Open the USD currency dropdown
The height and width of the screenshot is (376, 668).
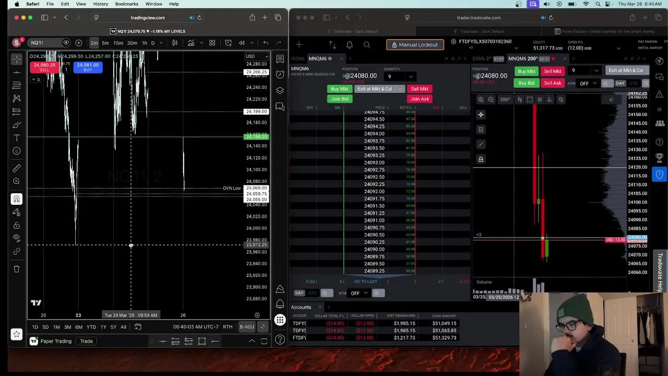[x=257, y=56]
